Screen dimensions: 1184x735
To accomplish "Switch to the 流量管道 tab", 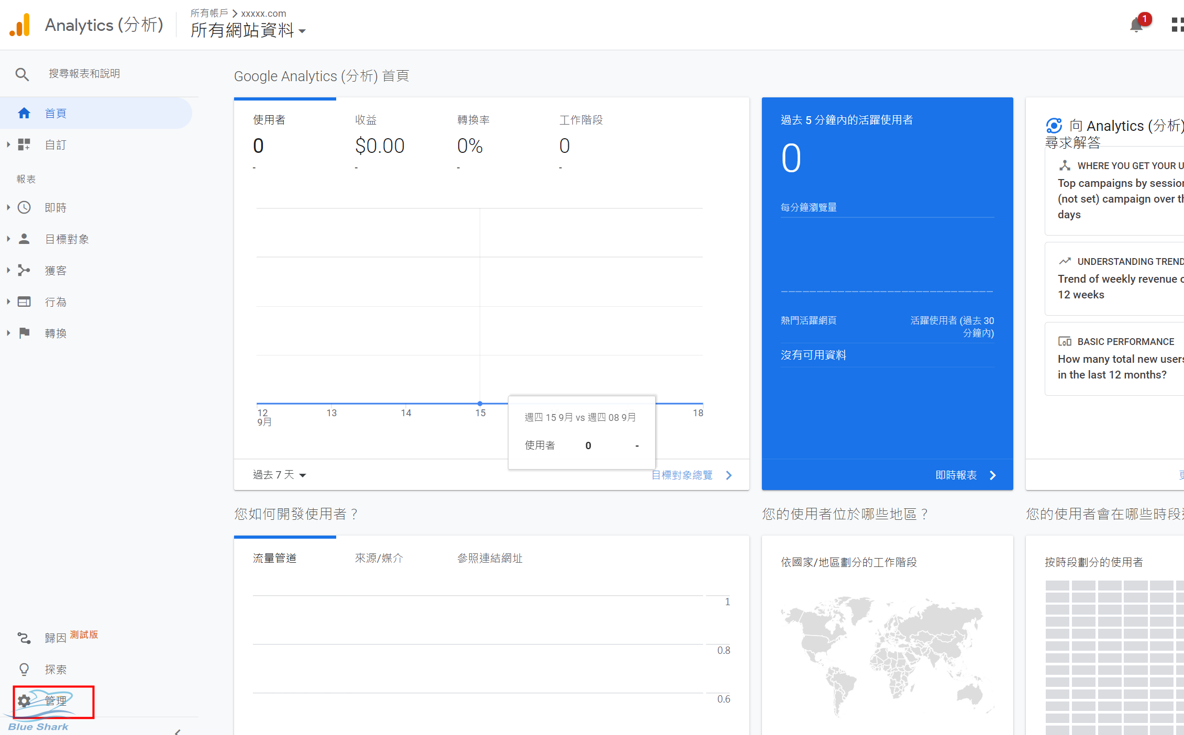I will (275, 558).
